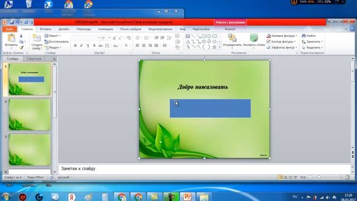The width and height of the screenshot is (357, 201).
Task: Open the Section (Раздел) dropdown
Action: [53, 47]
